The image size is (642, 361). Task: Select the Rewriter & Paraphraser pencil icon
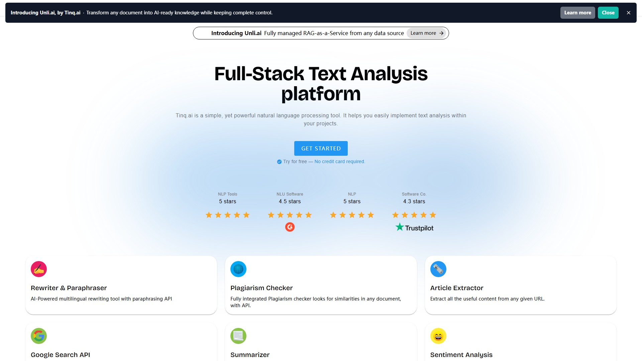click(39, 269)
